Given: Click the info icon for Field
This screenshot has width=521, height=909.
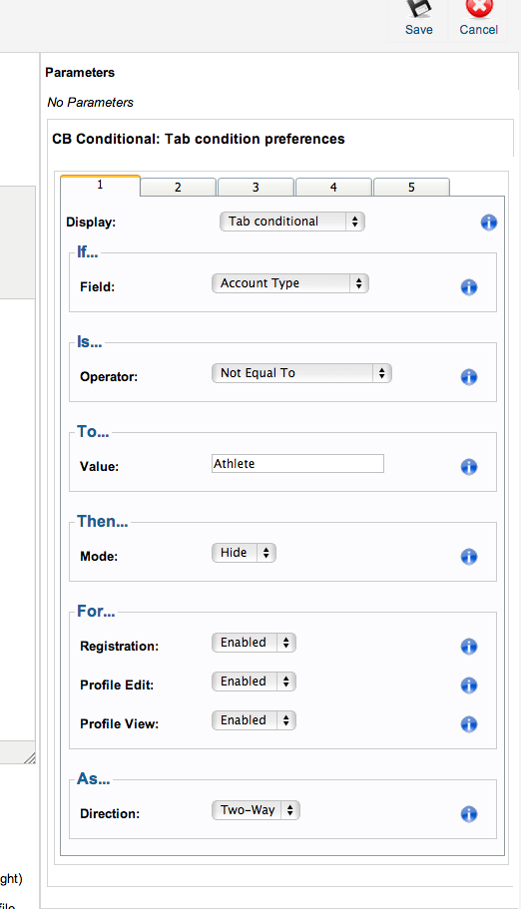Looking at the screenshot, I should click(469, 287).
